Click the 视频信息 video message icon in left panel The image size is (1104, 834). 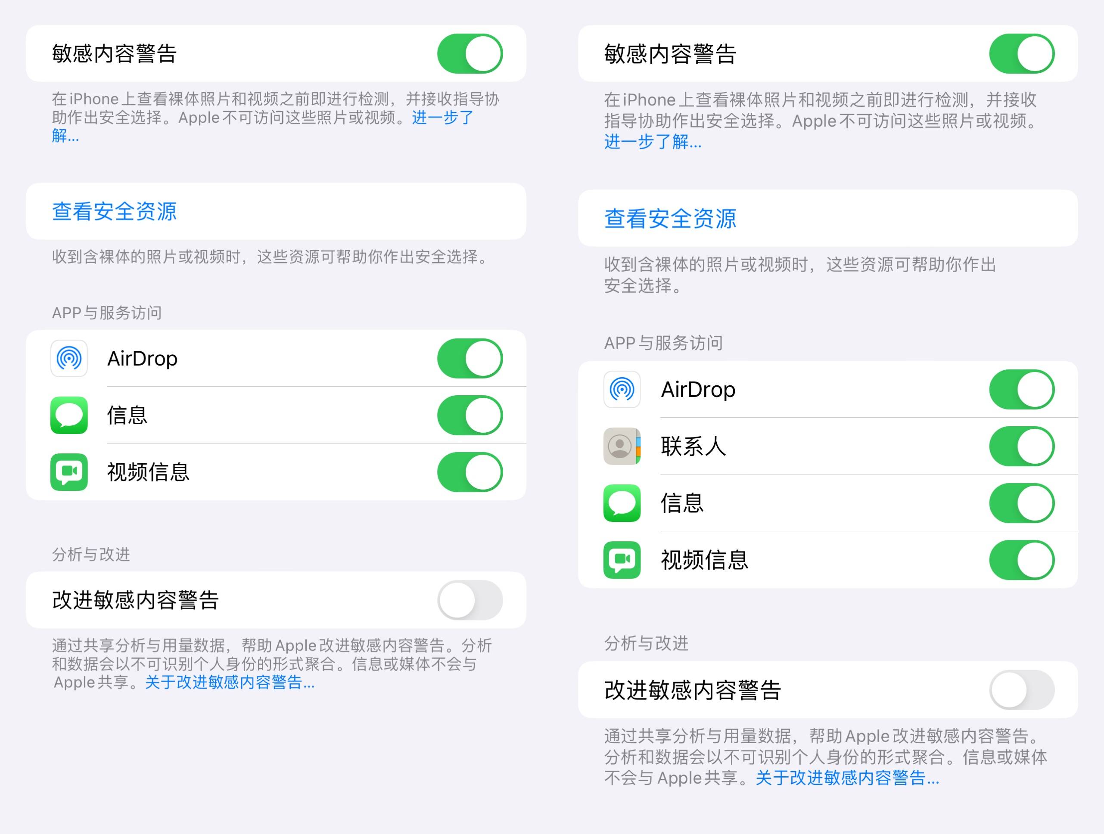click(69, 471)
